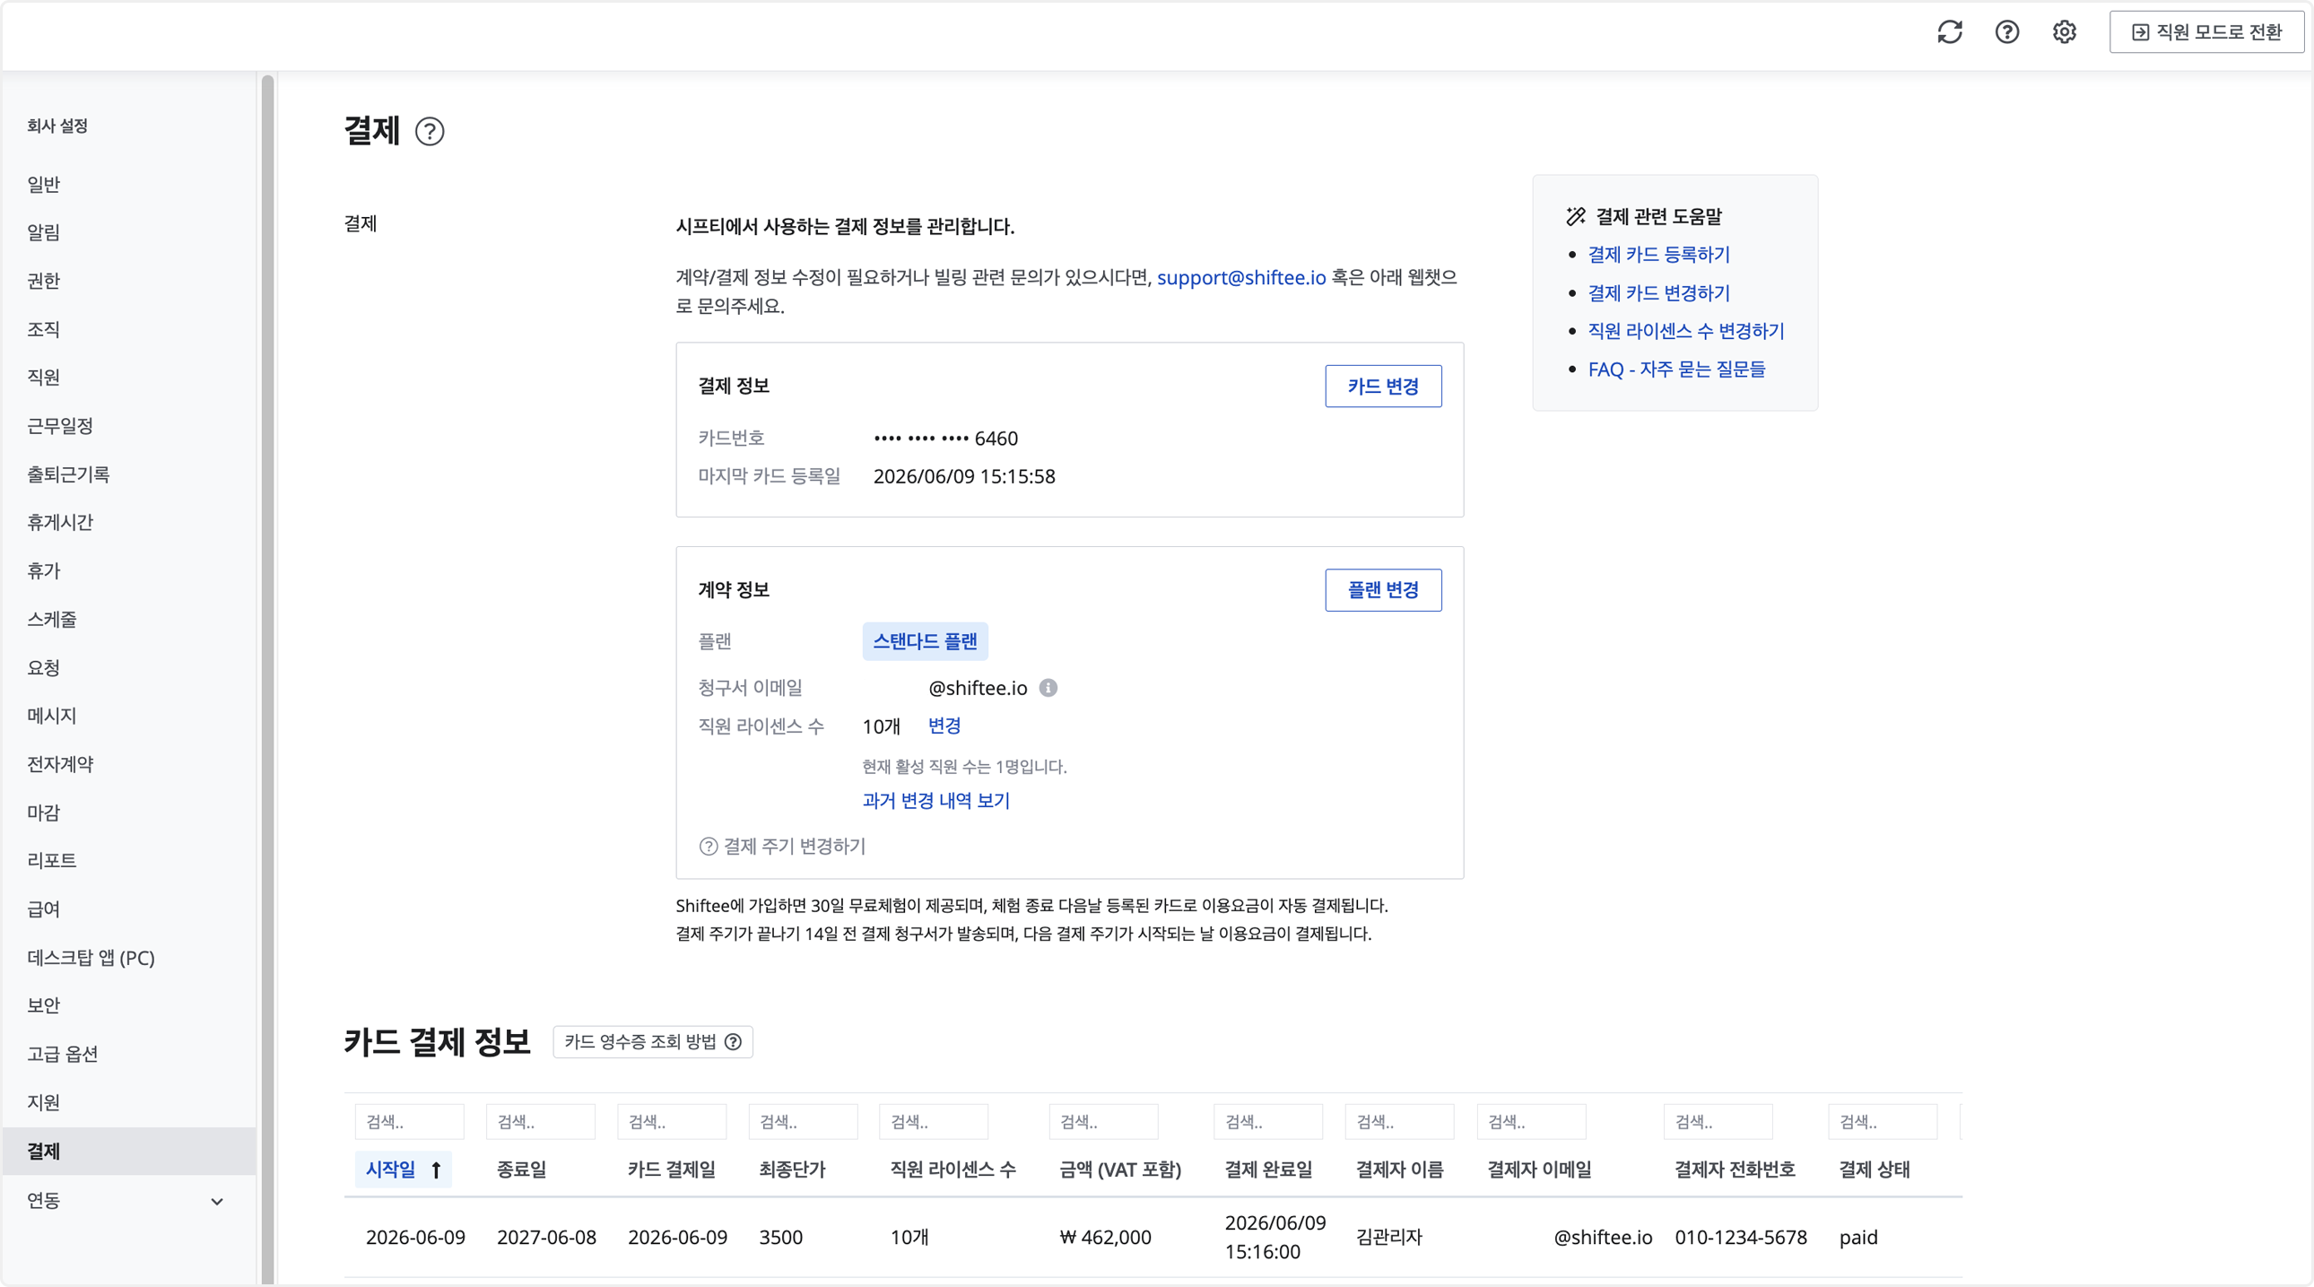Focus the search field above 결제 완료일
Screen dimensions: 2314x1287
coord(1268,1123)
